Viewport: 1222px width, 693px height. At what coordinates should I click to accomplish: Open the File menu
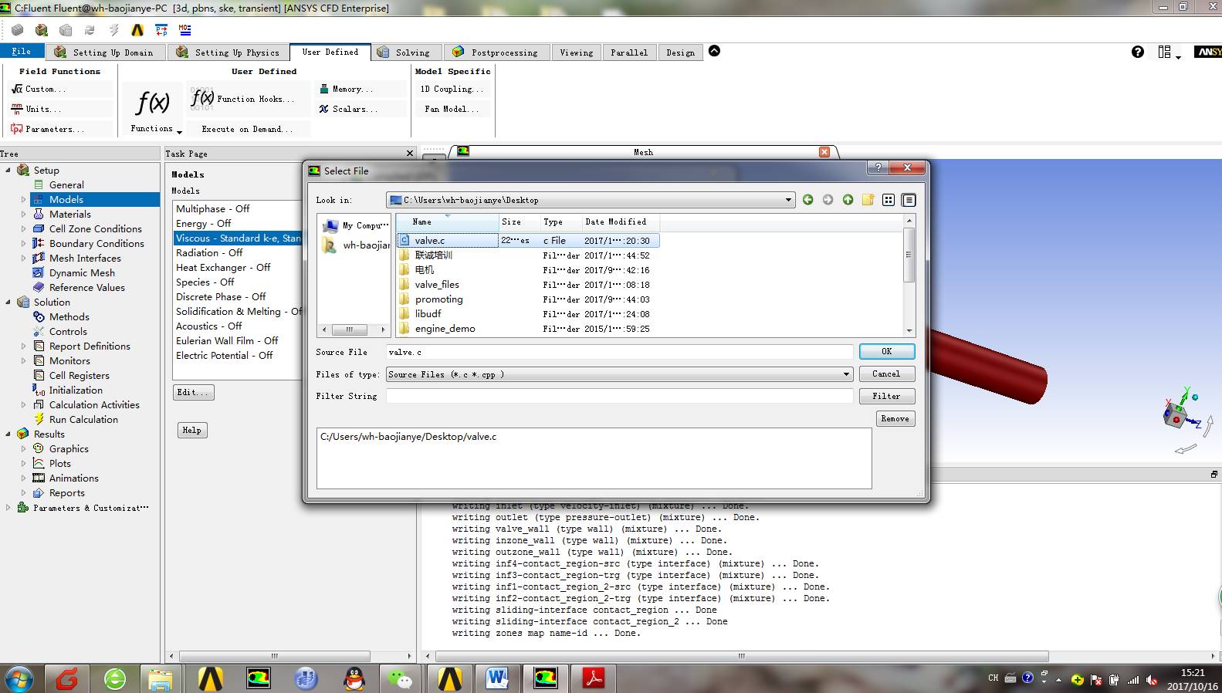coord(22,52)
